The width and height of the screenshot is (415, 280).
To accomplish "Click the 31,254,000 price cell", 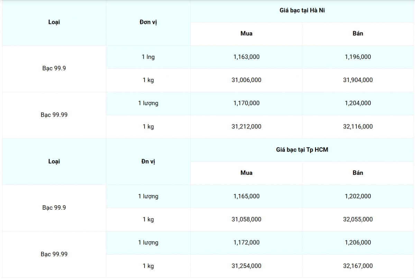I will [246, 266].
